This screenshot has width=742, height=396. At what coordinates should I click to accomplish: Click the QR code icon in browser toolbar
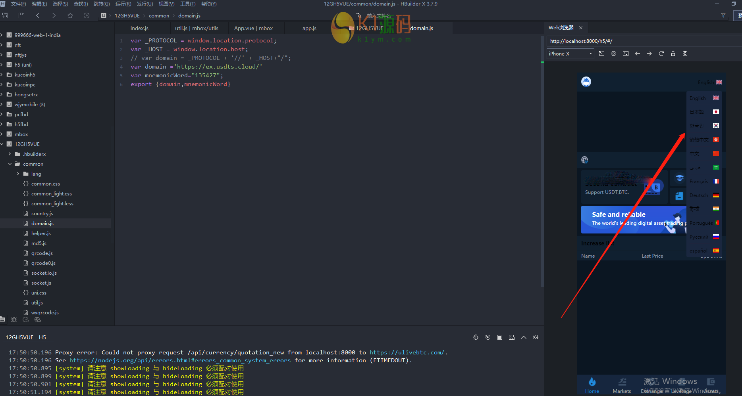(x=685, y=54)
